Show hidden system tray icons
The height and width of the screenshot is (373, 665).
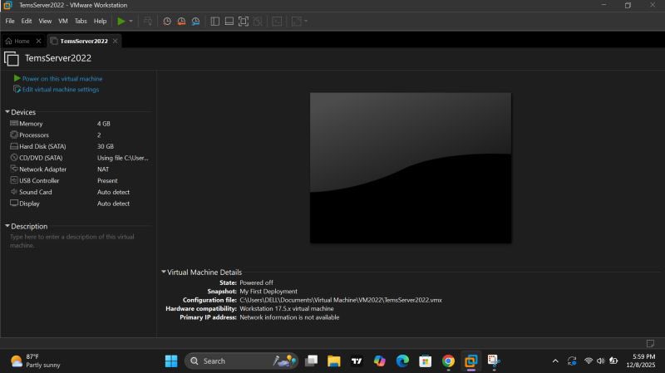(x=555, y=361)
